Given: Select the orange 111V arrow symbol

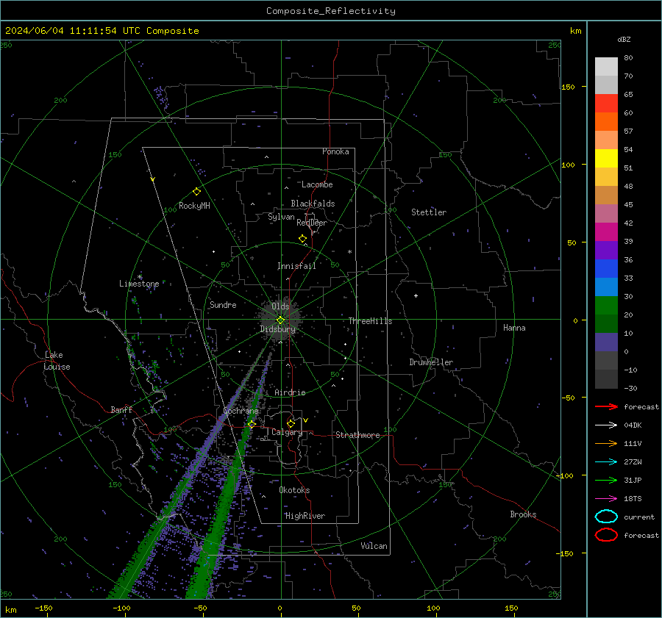Looking at the screenshot, I should [x=606, y=443].
